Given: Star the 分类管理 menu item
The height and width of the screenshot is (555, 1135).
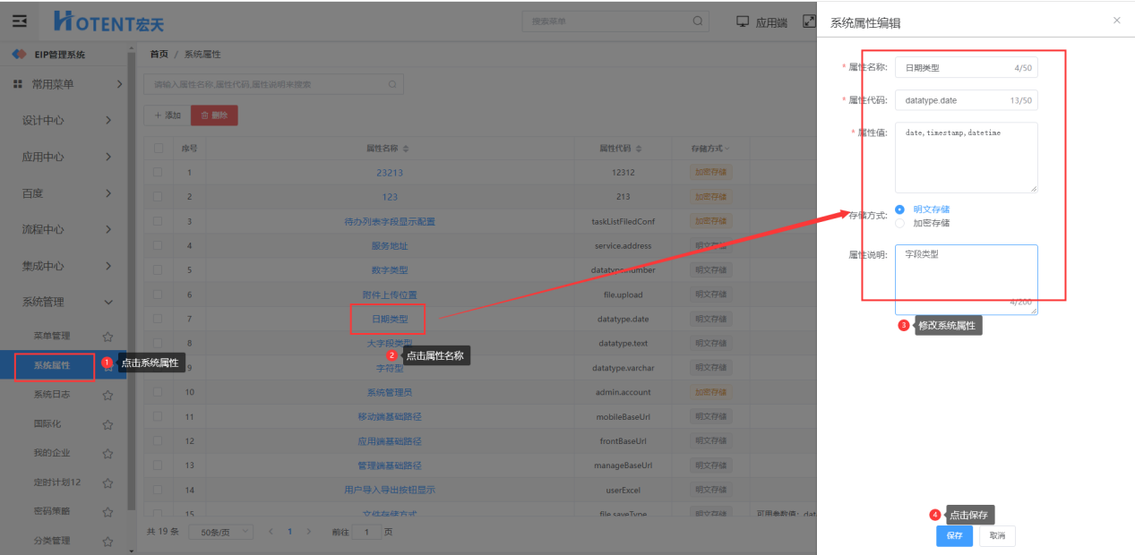Looking at the screenshot, I should pyautogui.click(x=107, y=541).
